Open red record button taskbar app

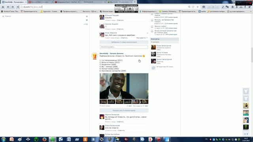coord(159,139)
